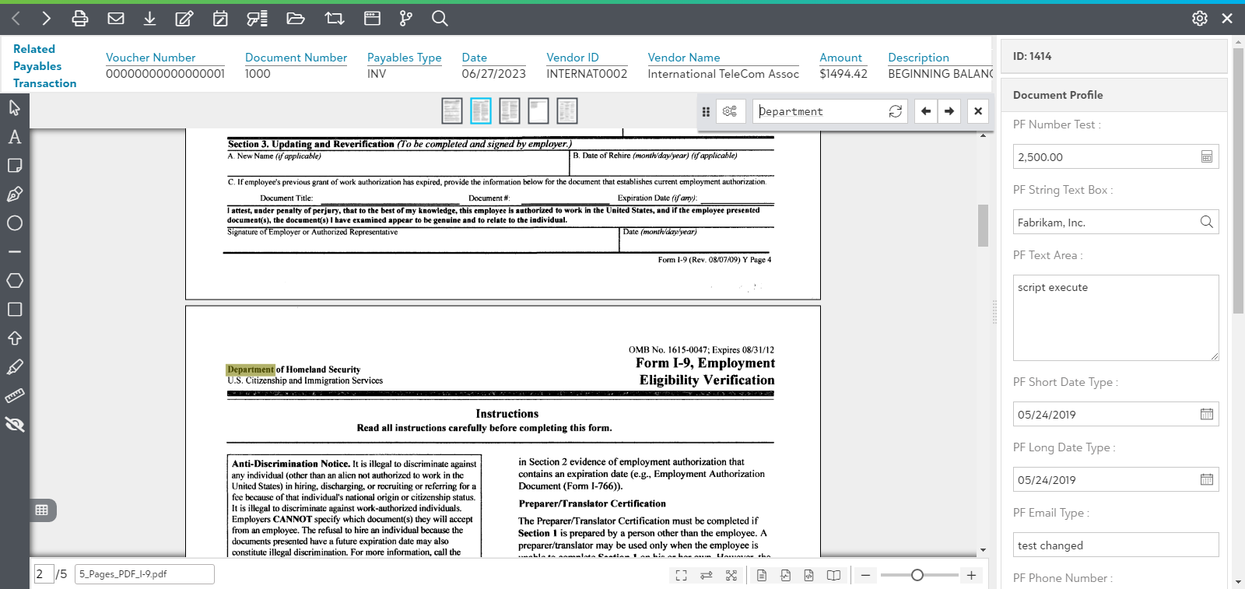Open PF Long Date Type calendar picker
Viewport: 1245px width, 589px height.
click(x=1206, y=479)
